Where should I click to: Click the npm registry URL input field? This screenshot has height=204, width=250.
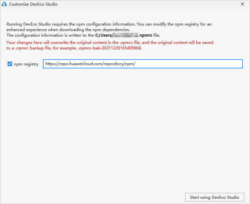[143, 64]
